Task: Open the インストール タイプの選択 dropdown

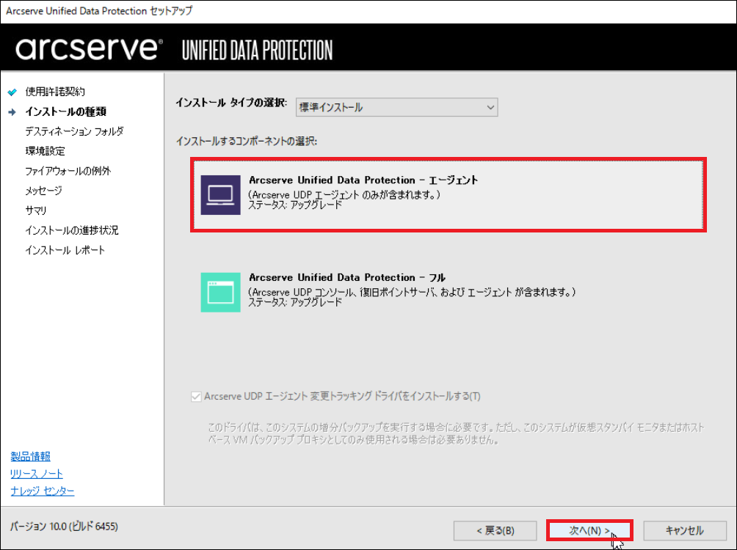Action: coord(396,107)
